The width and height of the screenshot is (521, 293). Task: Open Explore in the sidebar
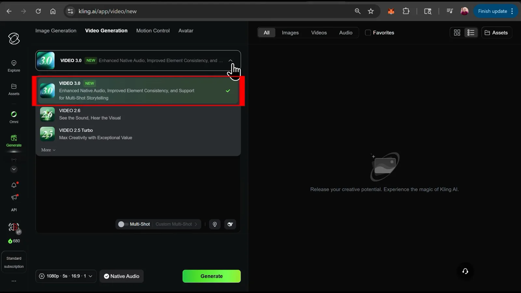(x=14, y=66)
